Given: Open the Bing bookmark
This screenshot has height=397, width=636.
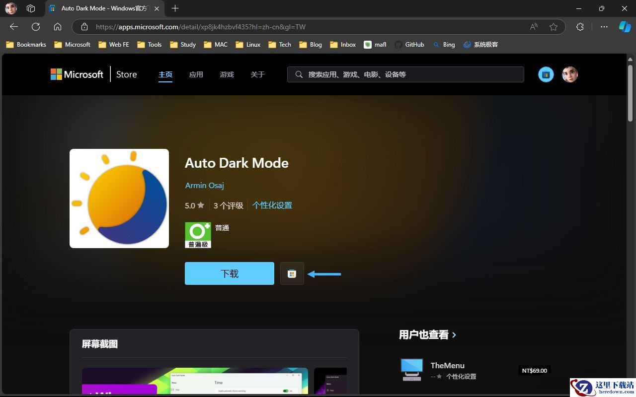Looking at the screenshot, I should [x=444, y=45].
